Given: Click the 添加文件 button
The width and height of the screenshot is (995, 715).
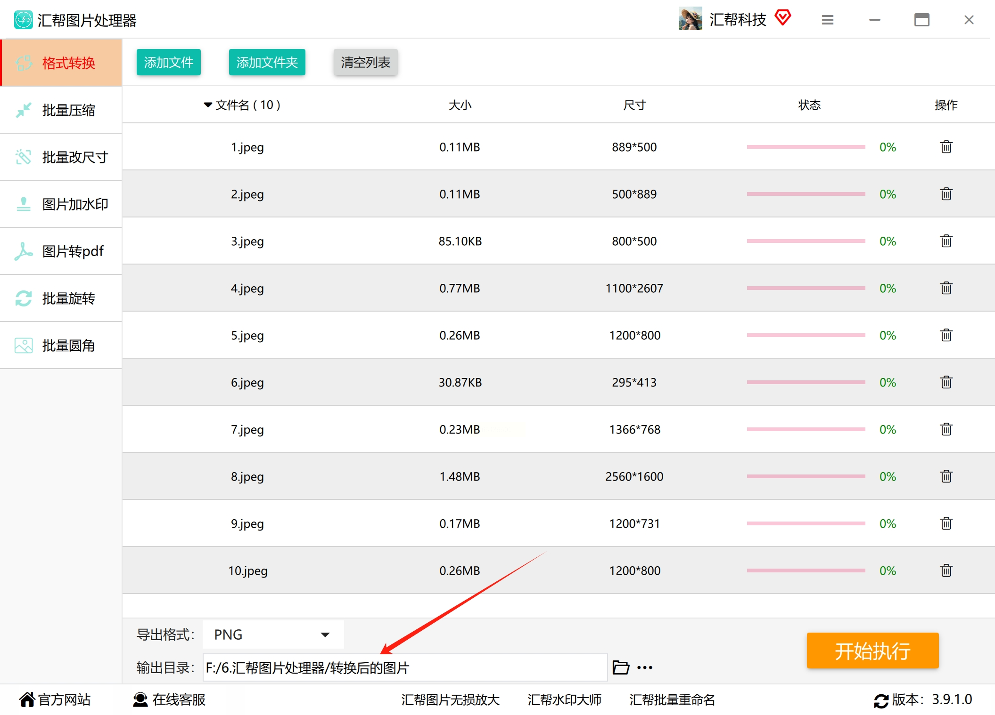Looking at the screenshot, I should 168,62.
